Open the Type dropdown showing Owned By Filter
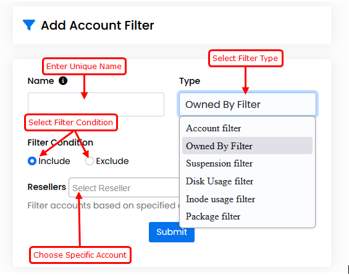Screen dimensions: 349x275 tap(248, 104)
